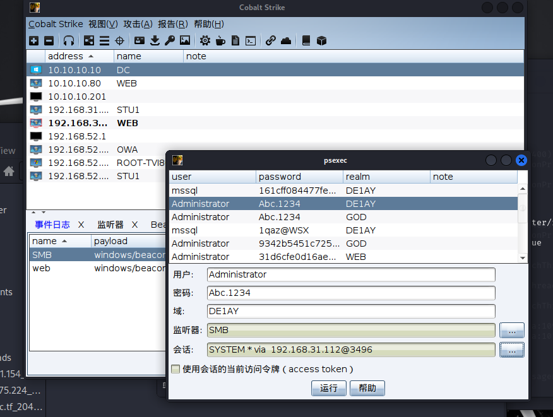Viewport: 553px width, 417px height.
Task: Open Screenshots via the picture icon
Action: (x=185, y=41)
